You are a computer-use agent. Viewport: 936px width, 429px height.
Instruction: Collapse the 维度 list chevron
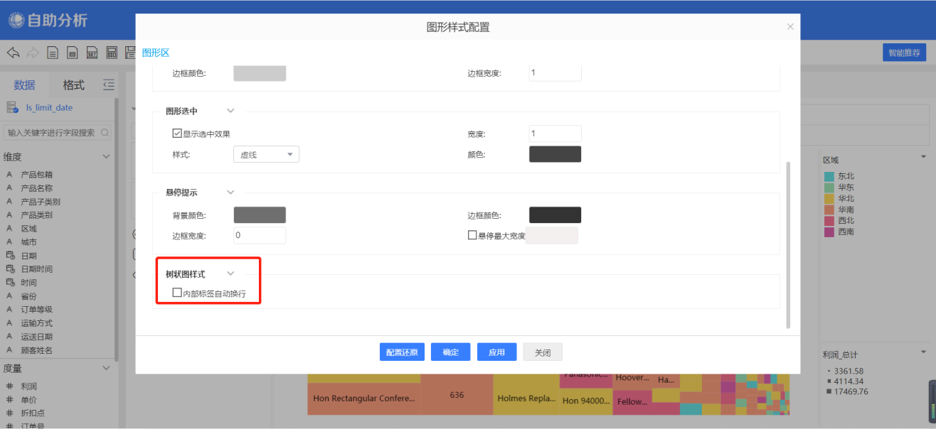(107, 156)
